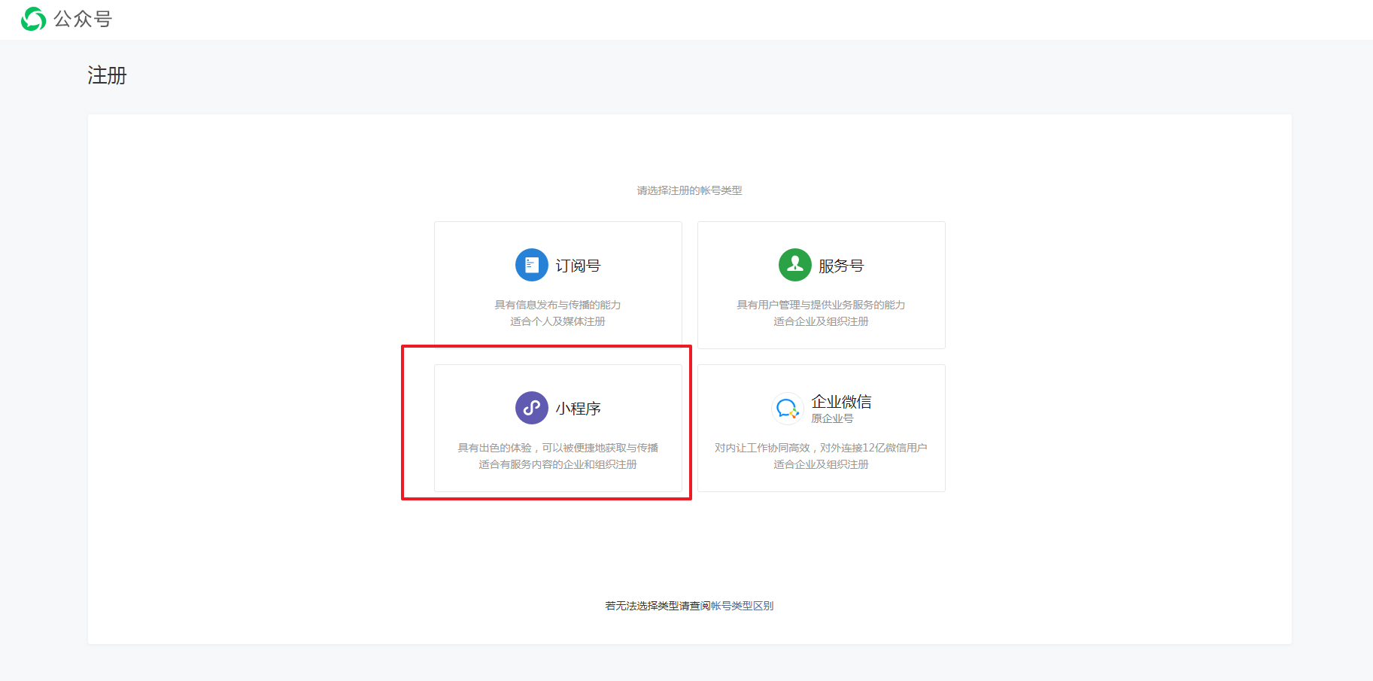1373x681 pixels.
Task: Choose the 企业微信 account type title
Action: point(841,401)
